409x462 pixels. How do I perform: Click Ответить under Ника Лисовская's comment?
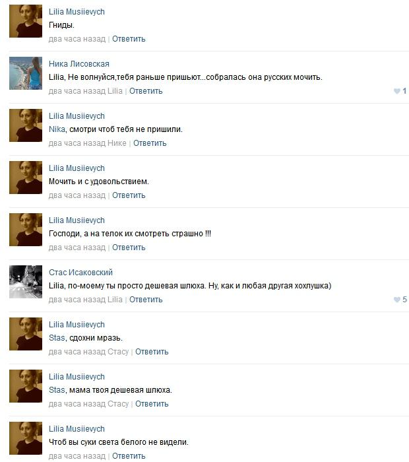(146, 91)
